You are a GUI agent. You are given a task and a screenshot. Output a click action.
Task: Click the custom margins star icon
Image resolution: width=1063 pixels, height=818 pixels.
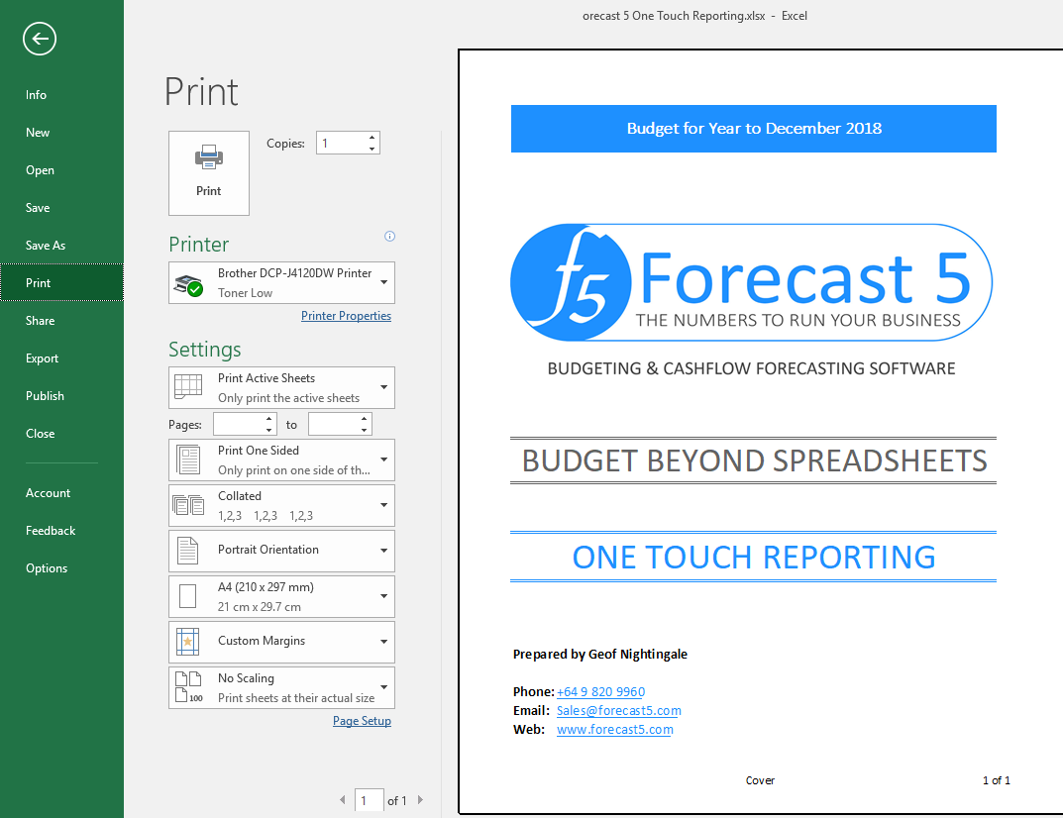point(188,641)
